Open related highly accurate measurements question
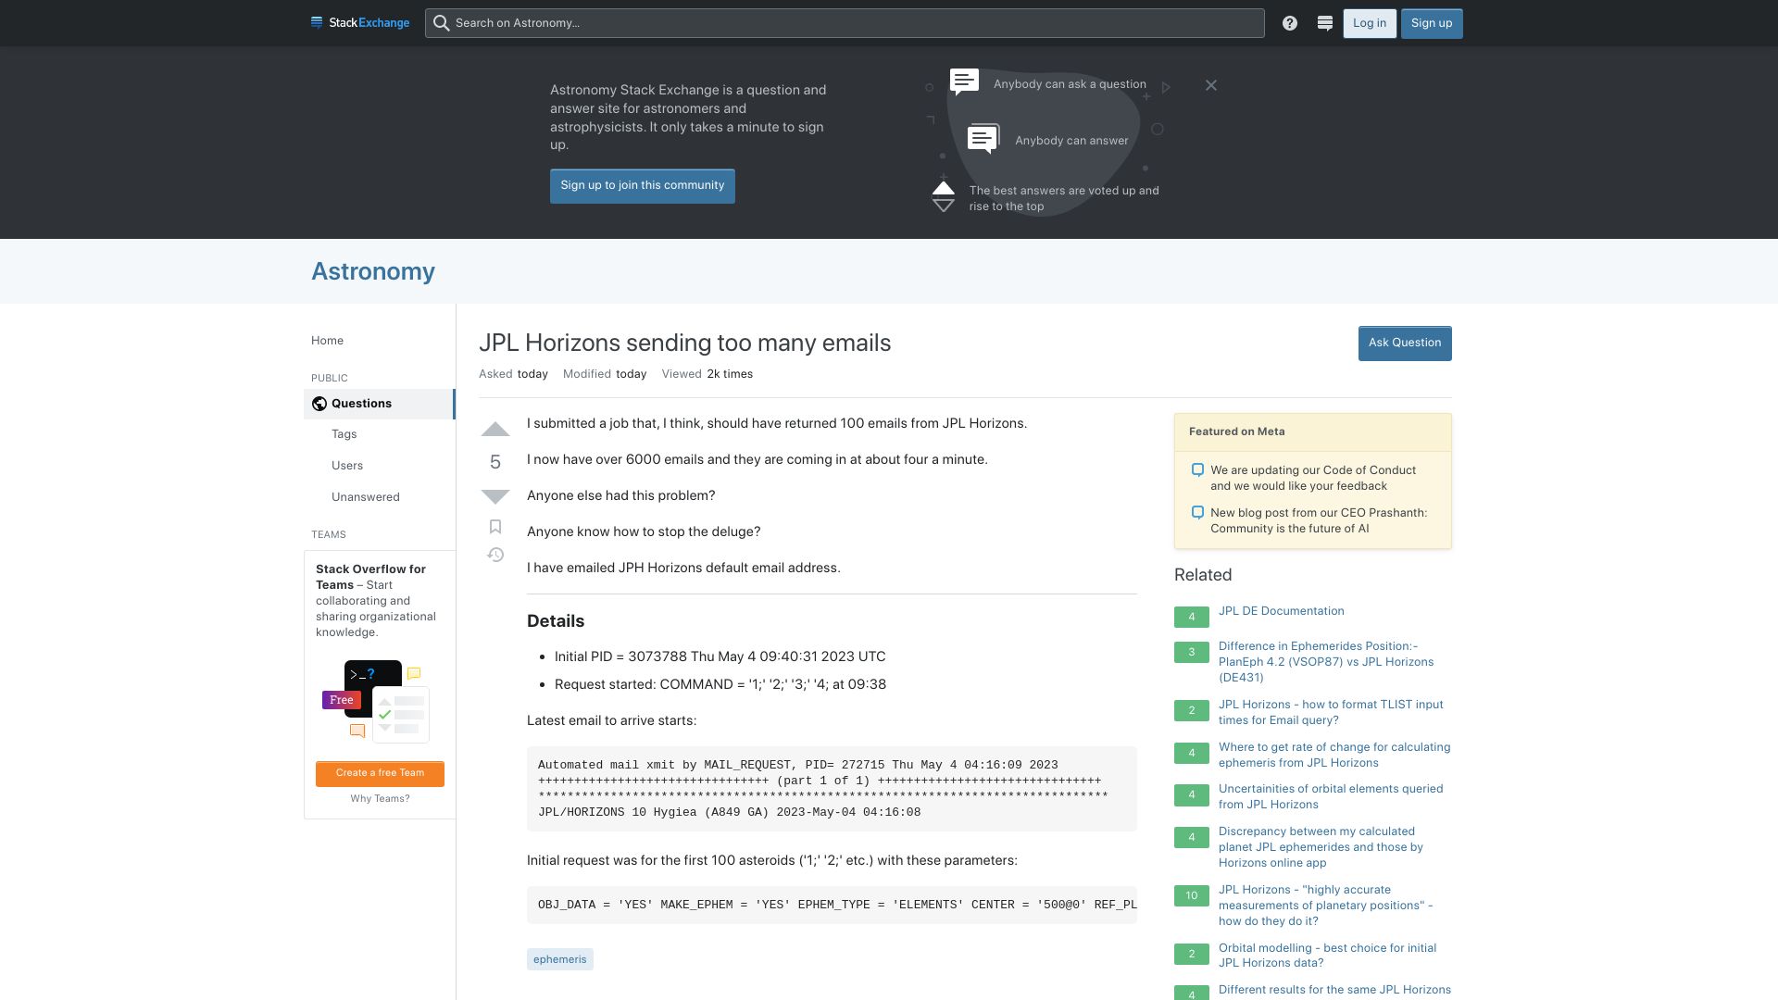 (1326, 906)
